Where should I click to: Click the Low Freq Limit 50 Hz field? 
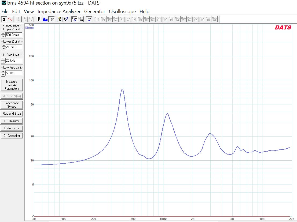click(14, 73)
